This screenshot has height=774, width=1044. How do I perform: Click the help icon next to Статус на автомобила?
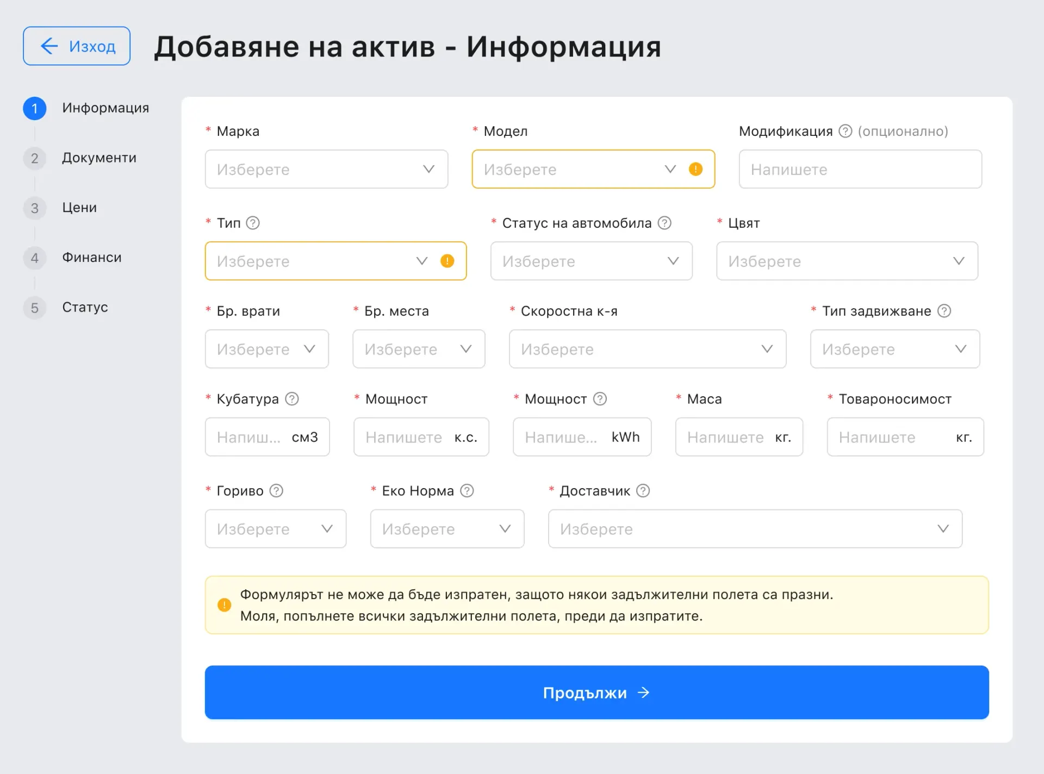click(664, 223)
